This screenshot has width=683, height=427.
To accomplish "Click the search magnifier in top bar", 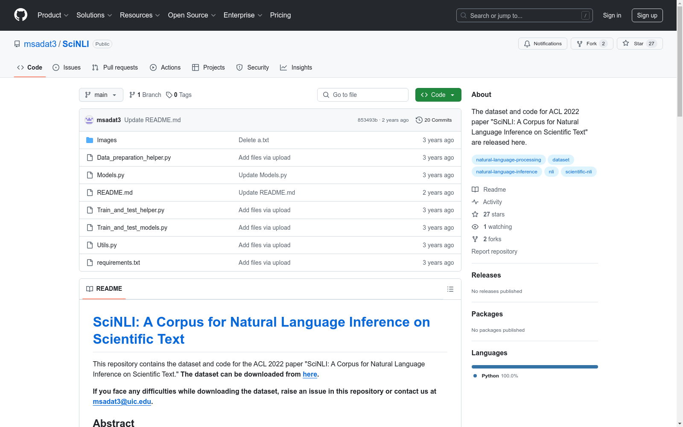I will (x=464, y=15).
